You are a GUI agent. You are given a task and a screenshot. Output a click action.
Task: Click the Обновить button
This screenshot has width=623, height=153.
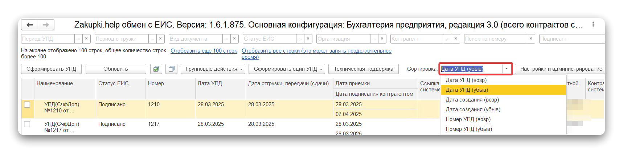116,69
